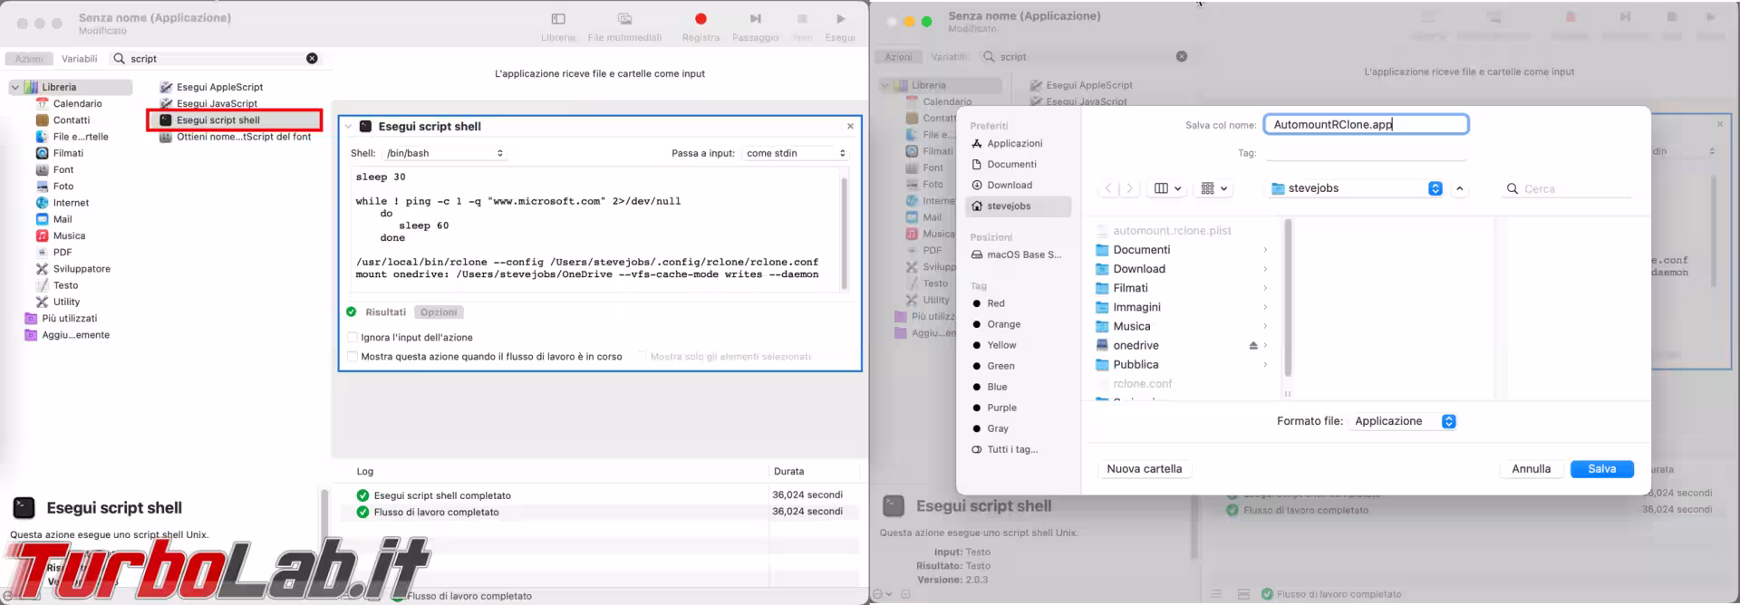Remove the Esegui script shell action

pos(850,127)
